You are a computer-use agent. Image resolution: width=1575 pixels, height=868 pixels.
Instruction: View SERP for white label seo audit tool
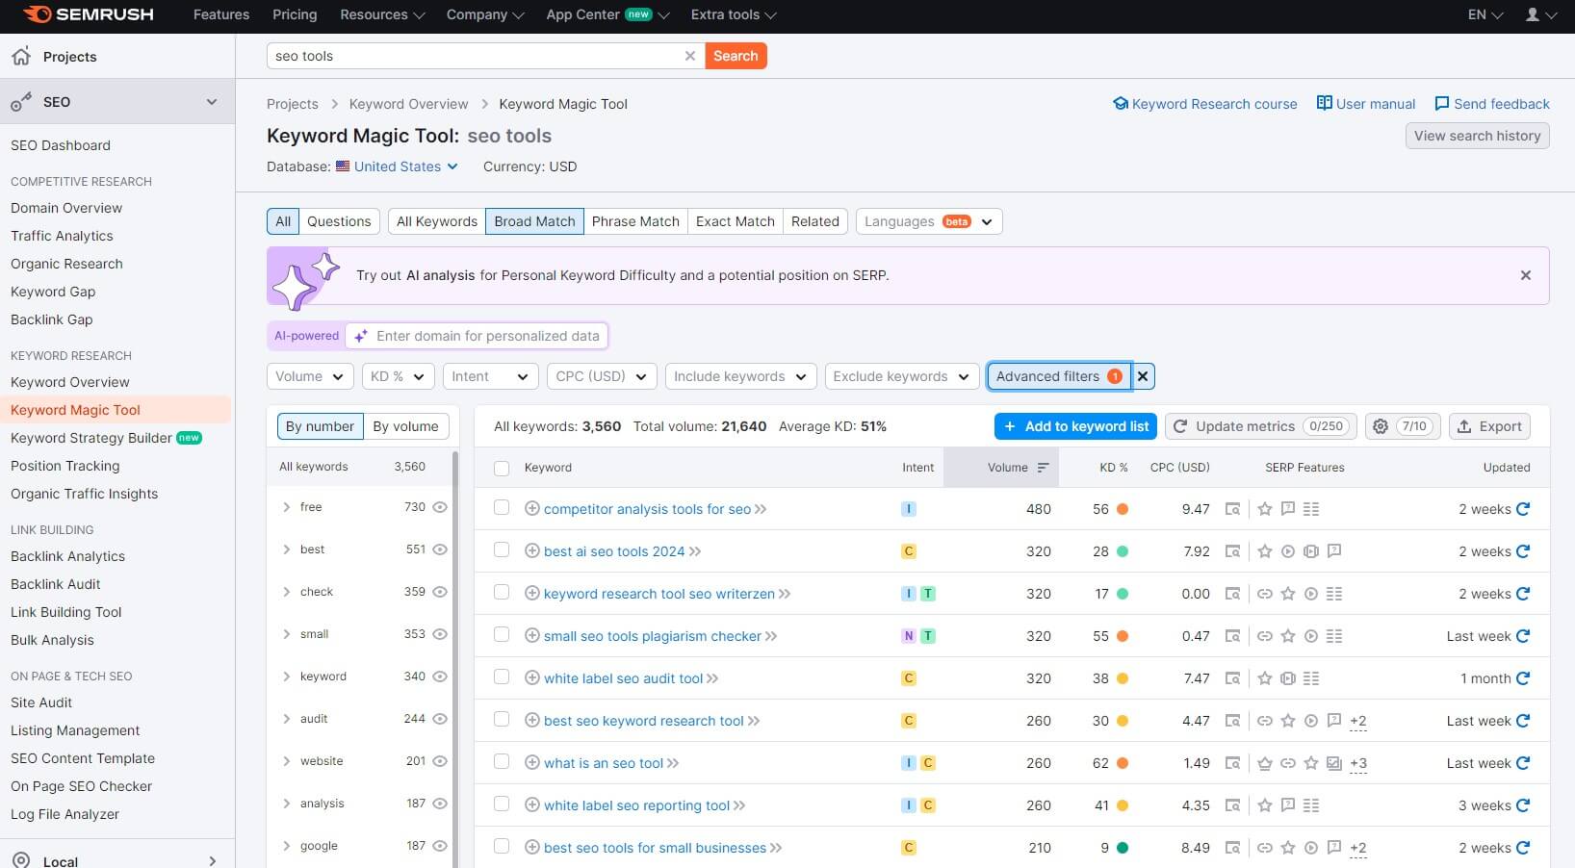pyautogui.click(x=1232, y=678)
